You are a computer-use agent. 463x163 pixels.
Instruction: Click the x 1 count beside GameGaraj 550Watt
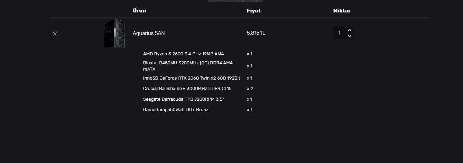pyautogui.click(x=250, y=110)
